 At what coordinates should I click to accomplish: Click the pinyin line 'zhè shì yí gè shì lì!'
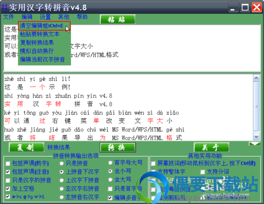[37, 79]
